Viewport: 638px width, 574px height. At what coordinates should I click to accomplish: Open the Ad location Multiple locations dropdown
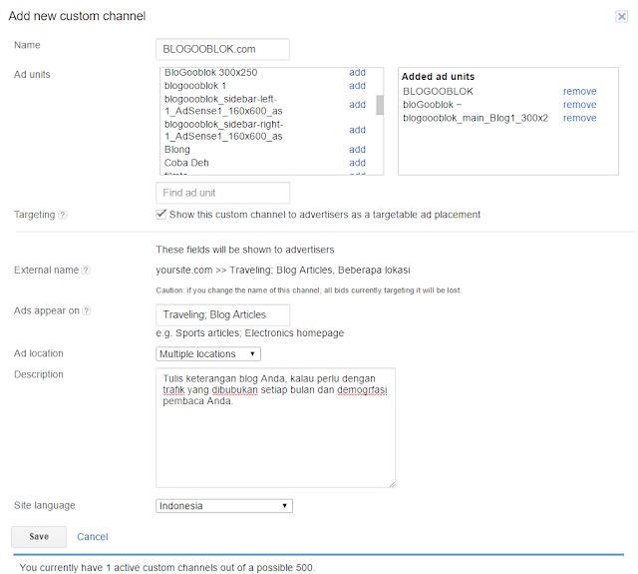[208, 354]
